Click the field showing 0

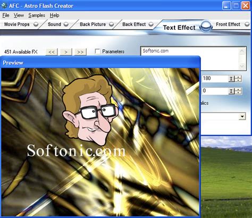point(215,91)
